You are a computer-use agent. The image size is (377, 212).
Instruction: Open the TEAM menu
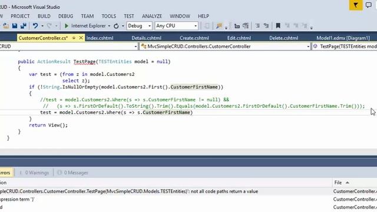(x=87, y=16)
